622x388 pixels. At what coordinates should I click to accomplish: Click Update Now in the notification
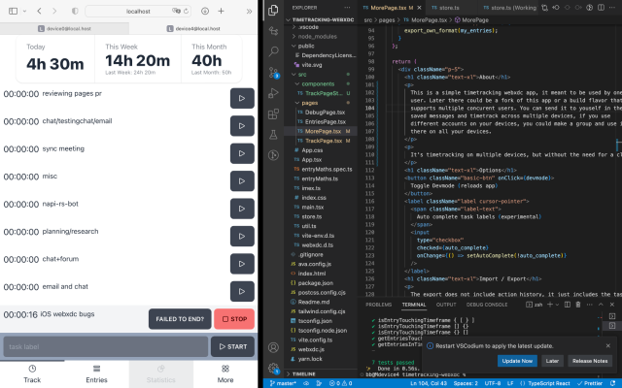516,360
